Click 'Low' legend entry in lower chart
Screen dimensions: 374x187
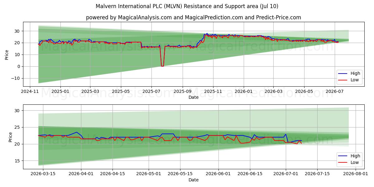coord(355,162)
